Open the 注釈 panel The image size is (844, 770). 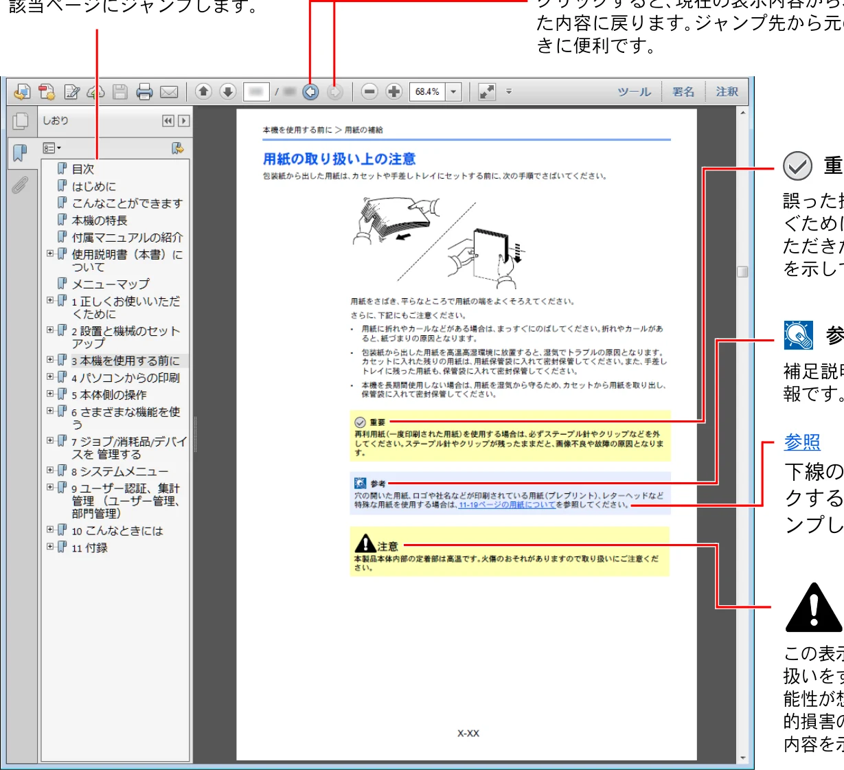tap(727, 91)
